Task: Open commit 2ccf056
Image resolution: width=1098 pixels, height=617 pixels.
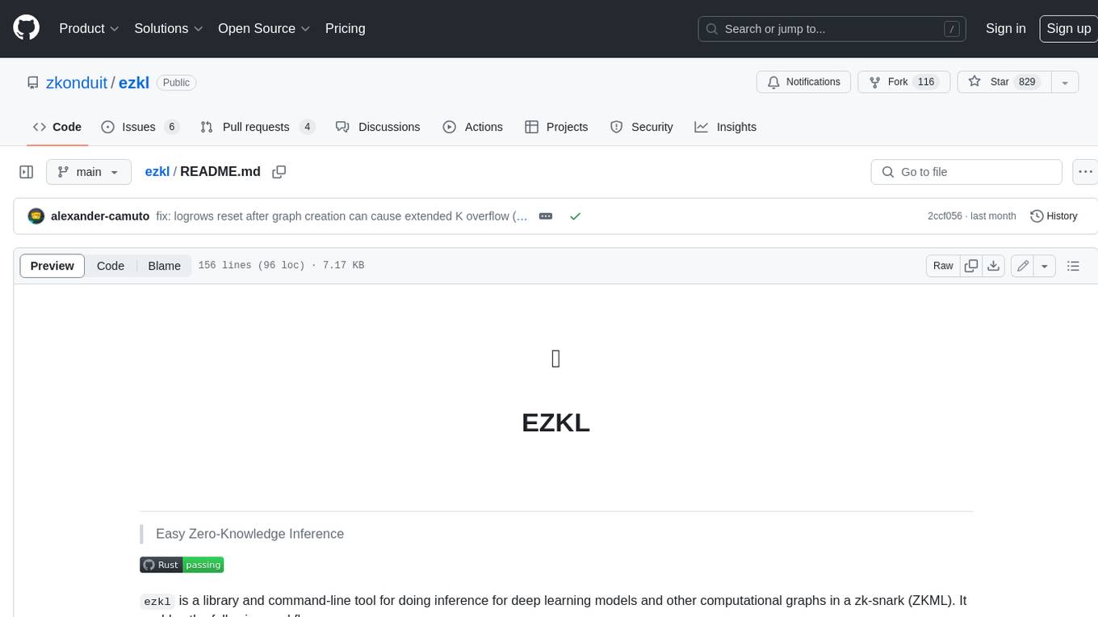Action: 945,216
